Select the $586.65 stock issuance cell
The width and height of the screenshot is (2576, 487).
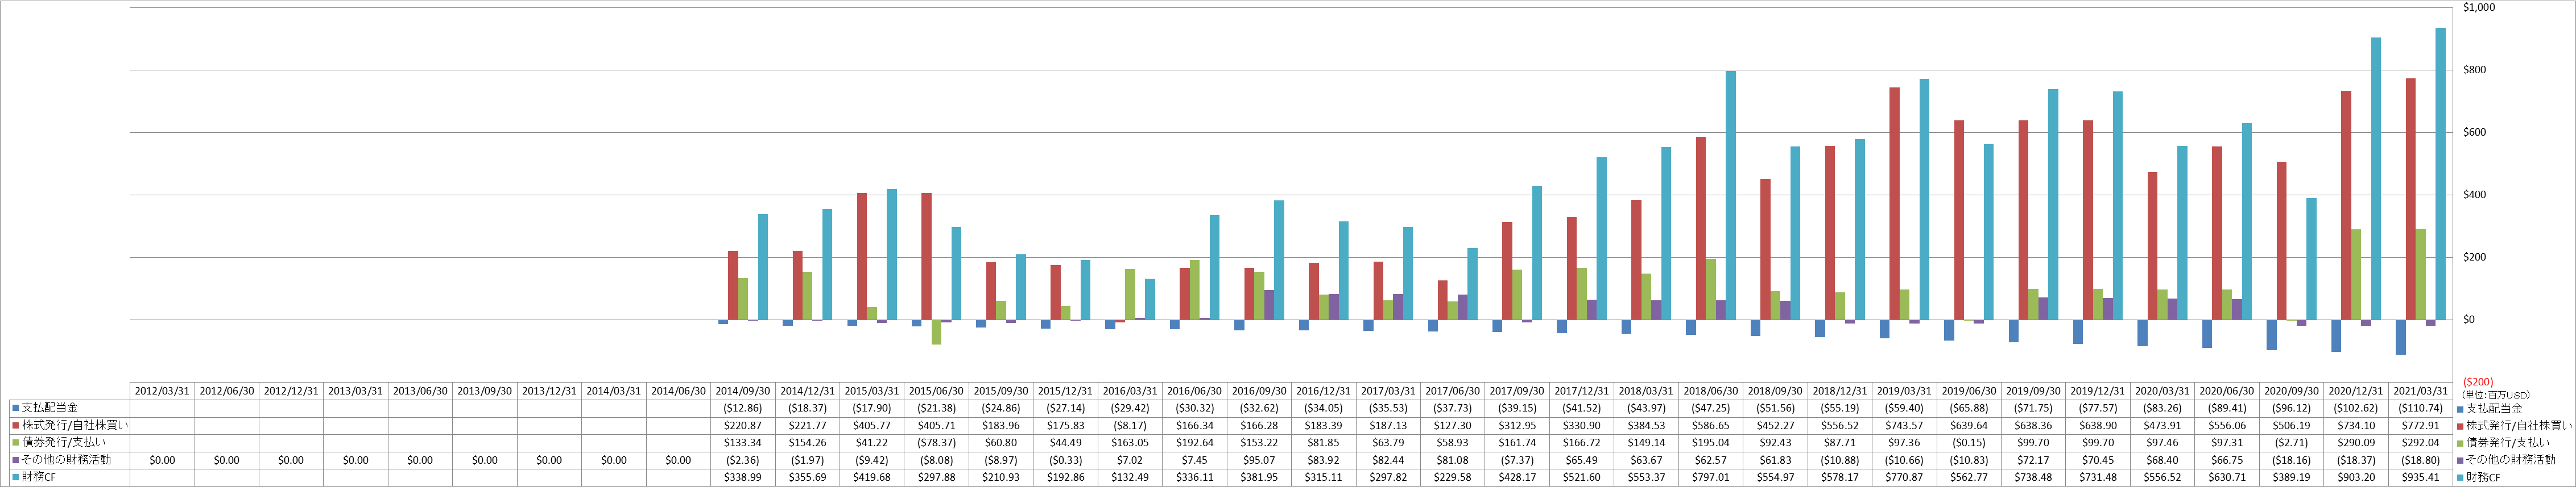1711,426
